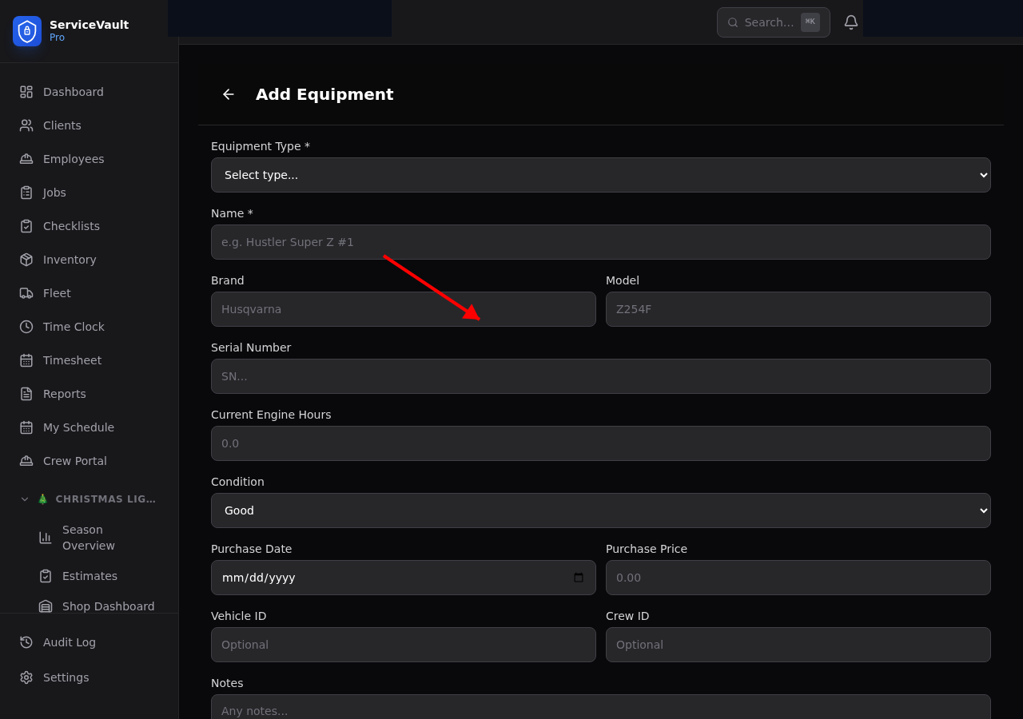This screenshot has width=1023, height=719.
Task: Open the notifications bell
Action: coord(851,22)
